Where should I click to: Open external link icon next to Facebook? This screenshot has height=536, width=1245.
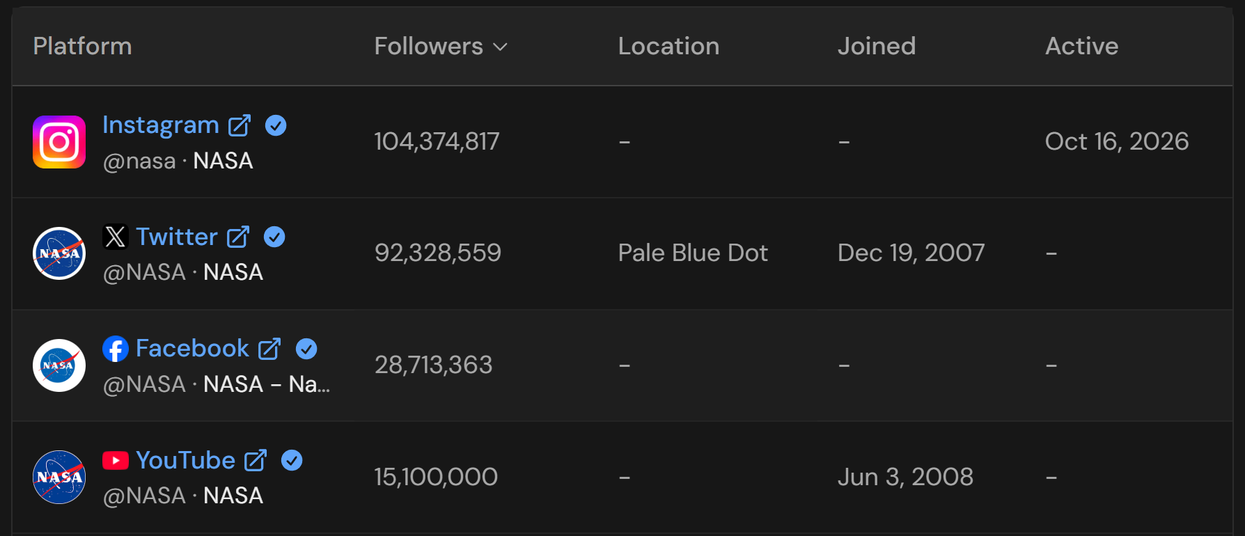coord(269,349)
